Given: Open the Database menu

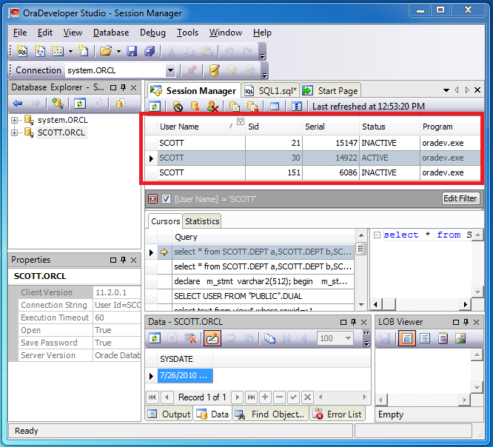Looking at the screenshot, I should (111, 33).
